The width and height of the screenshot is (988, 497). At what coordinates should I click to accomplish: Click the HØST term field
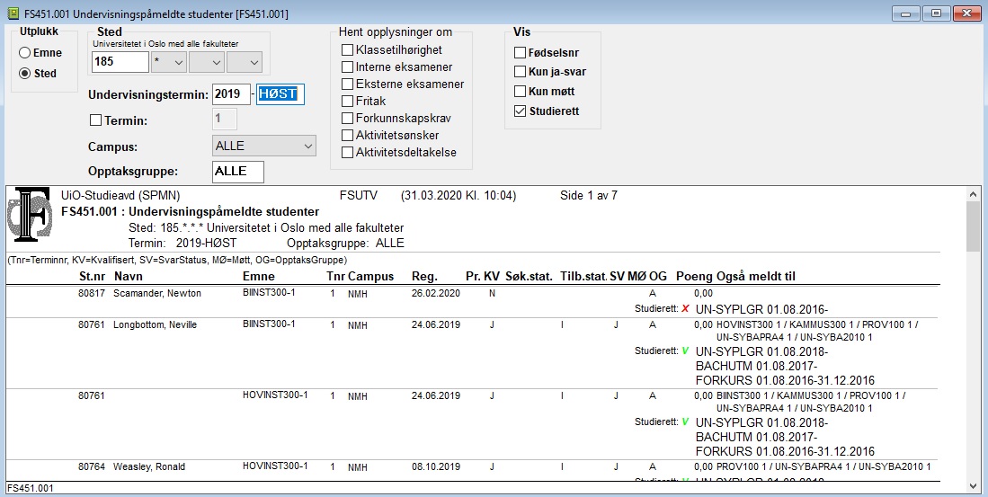[280, 94]
